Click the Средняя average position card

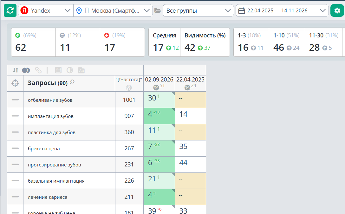tap(165, 42)
